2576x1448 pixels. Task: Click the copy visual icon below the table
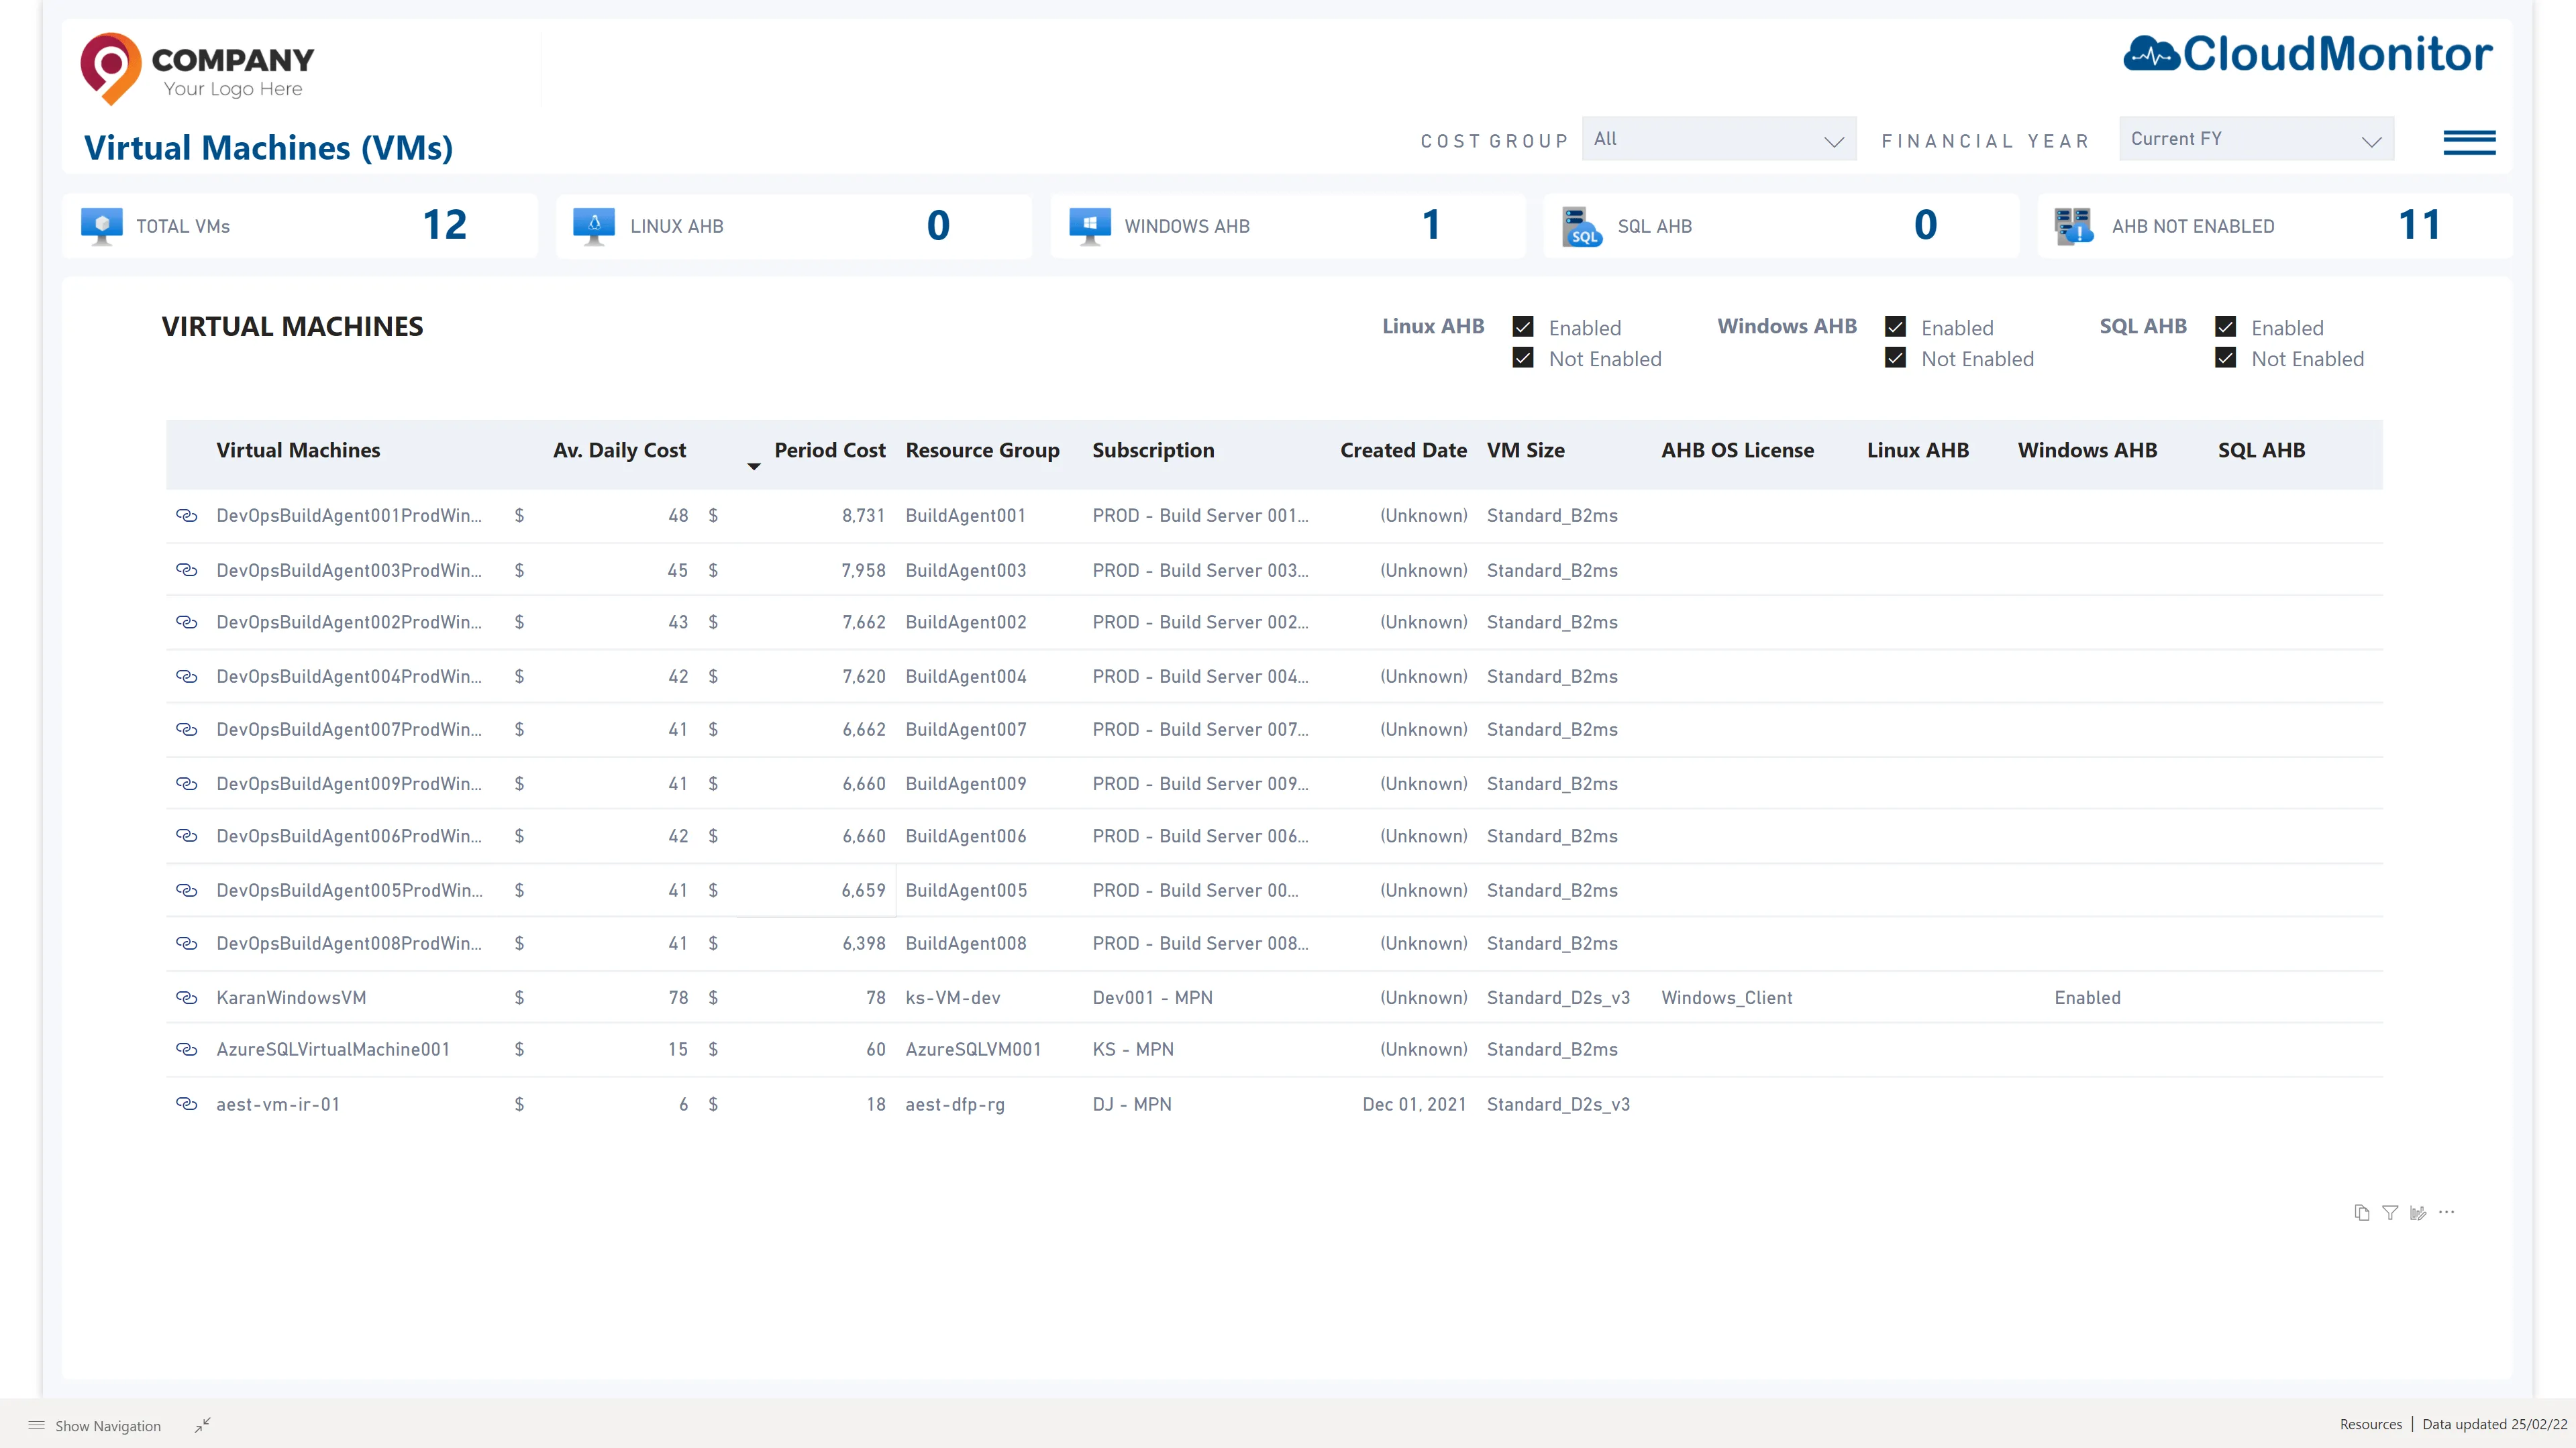click(2362, 1212)
